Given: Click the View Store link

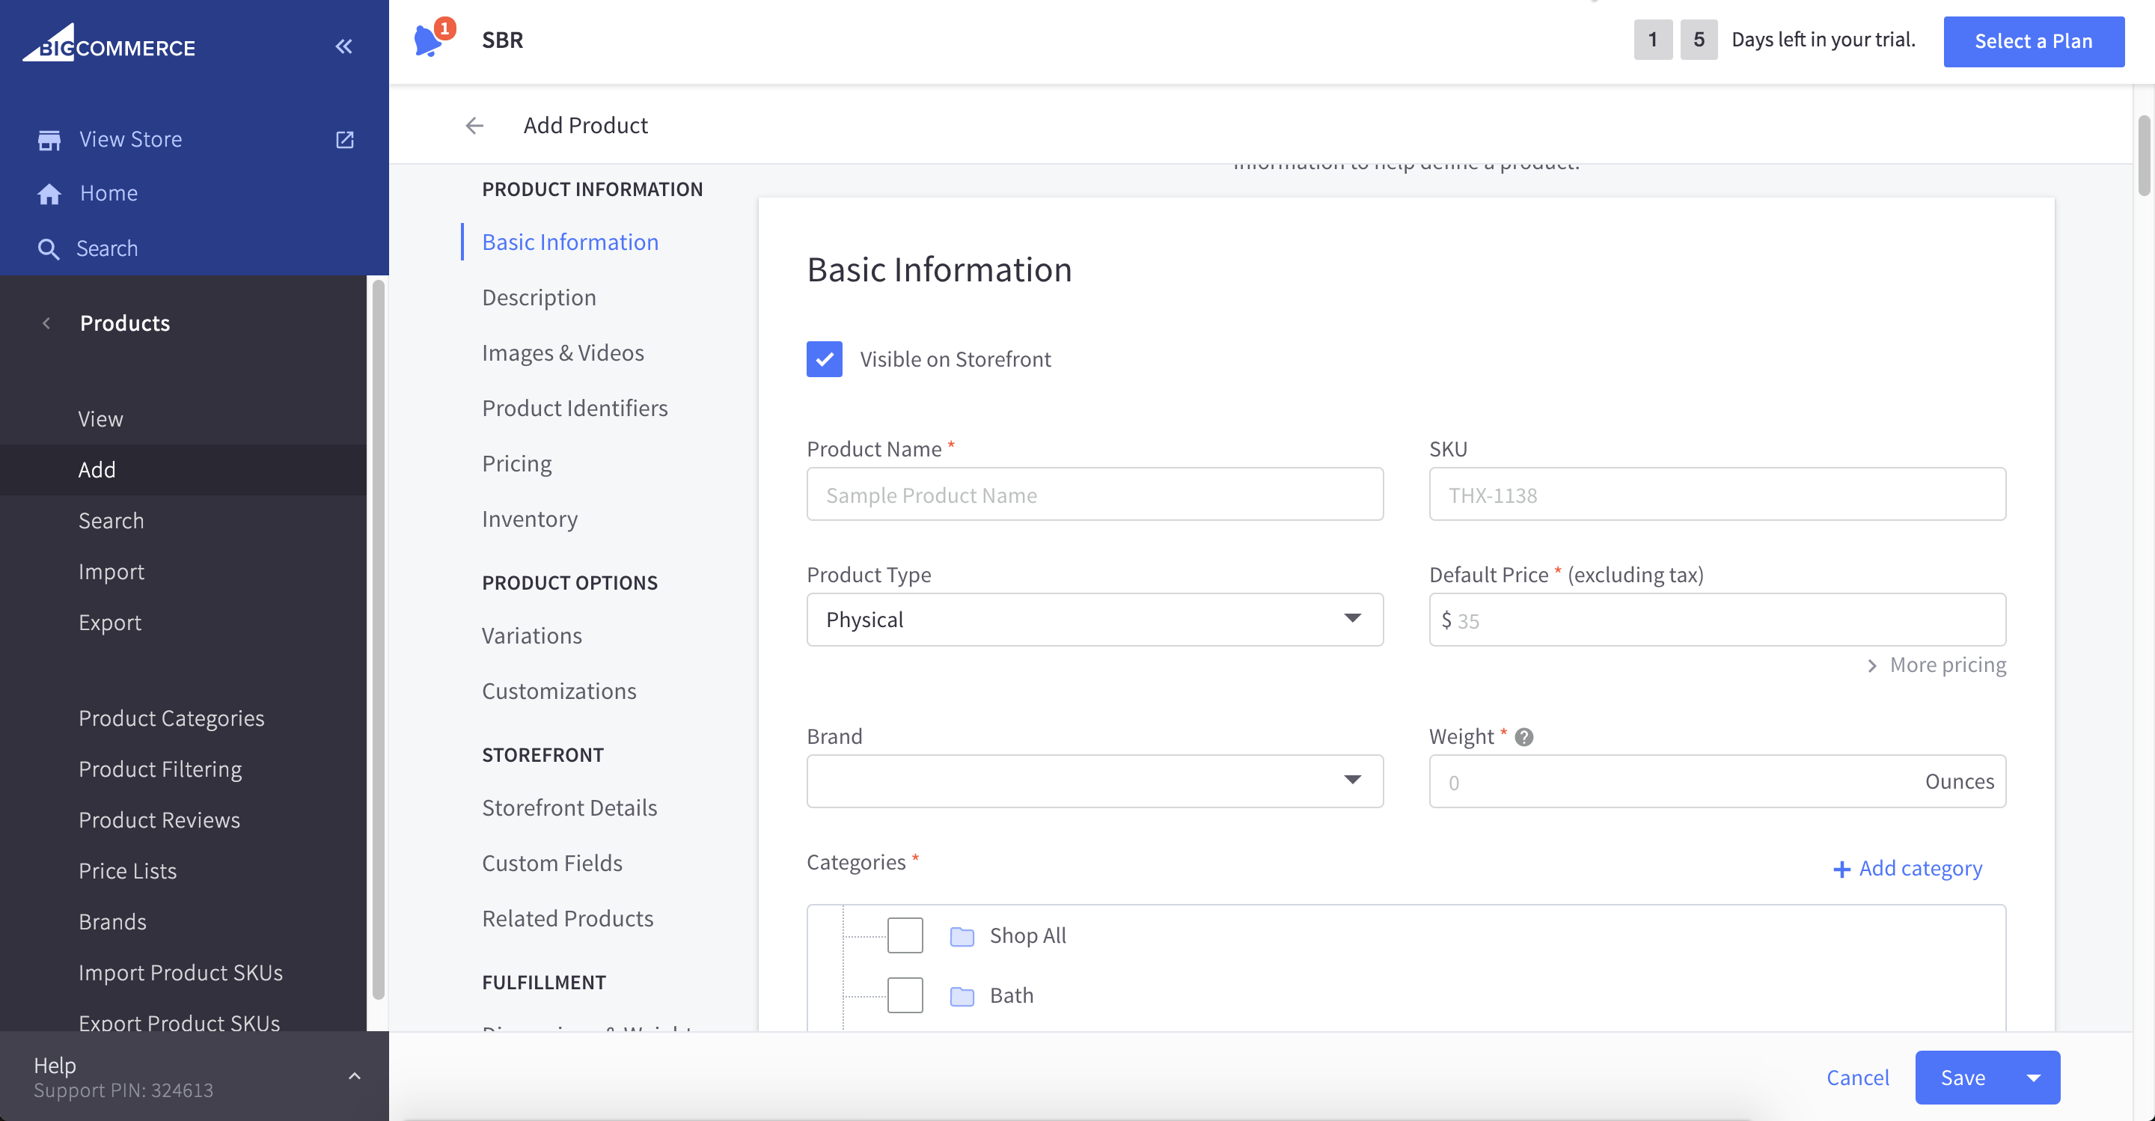Looking at the screenshot, I should coord(130,139).
